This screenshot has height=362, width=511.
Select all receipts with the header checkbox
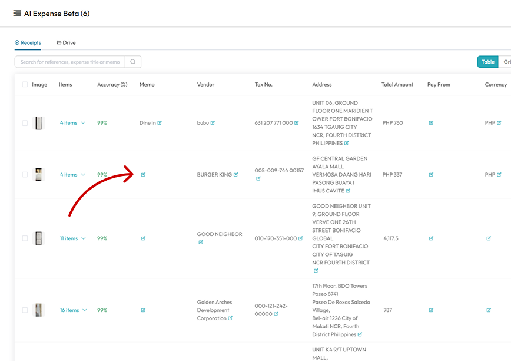(25, 85)
